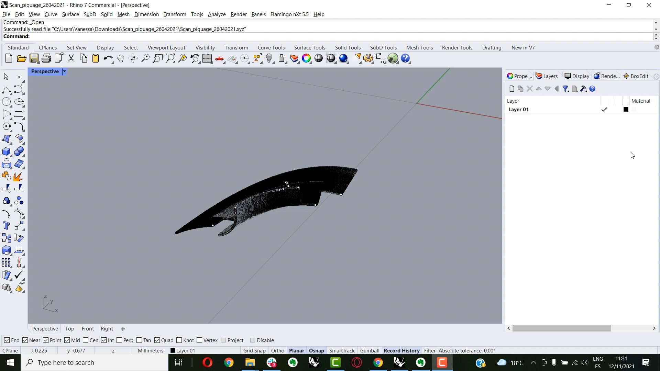Toggle Gumball in the status bar
Viewport: 660px width, 371px height.
[x=370, y=351]
